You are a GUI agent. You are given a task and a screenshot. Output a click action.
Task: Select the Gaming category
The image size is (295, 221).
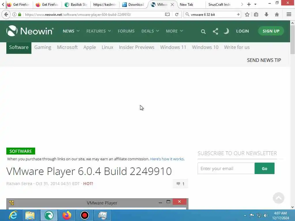pos(43,47)
